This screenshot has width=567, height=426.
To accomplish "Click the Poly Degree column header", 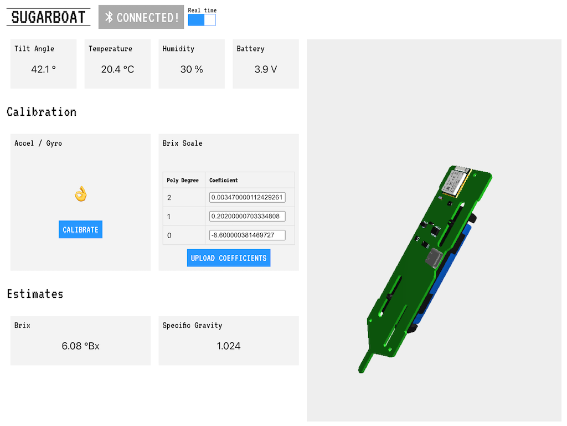I will pyautogui.click(x=183, y=180).
